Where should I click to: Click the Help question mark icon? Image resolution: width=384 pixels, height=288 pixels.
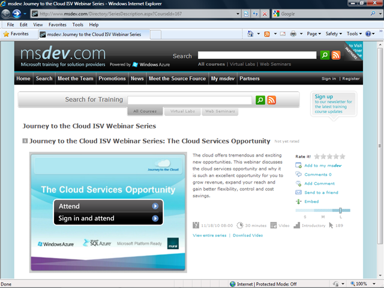click(368, 34)
